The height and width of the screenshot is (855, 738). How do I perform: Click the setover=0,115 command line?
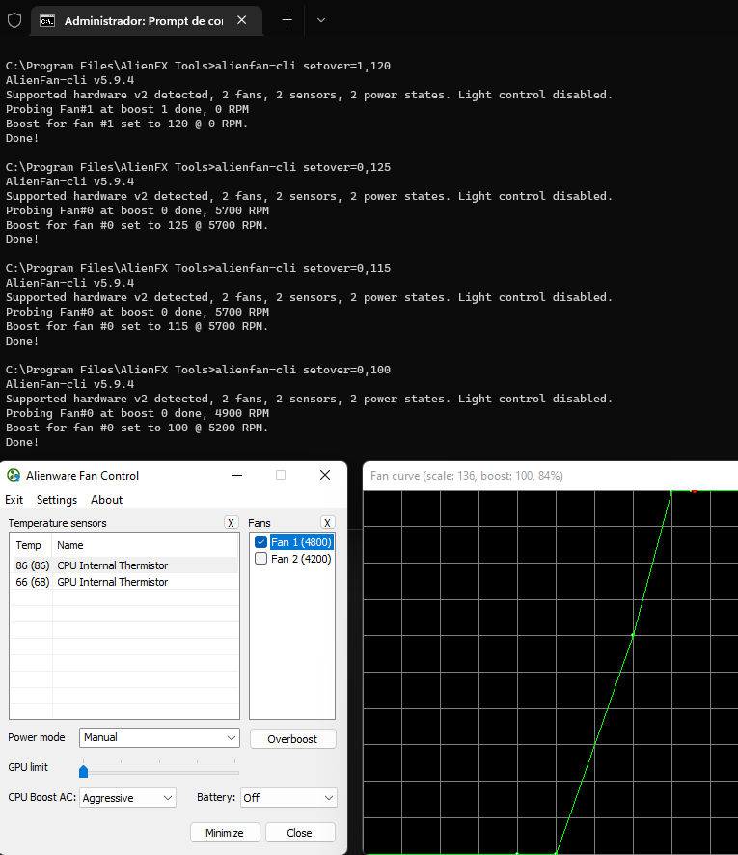[198, 268]
